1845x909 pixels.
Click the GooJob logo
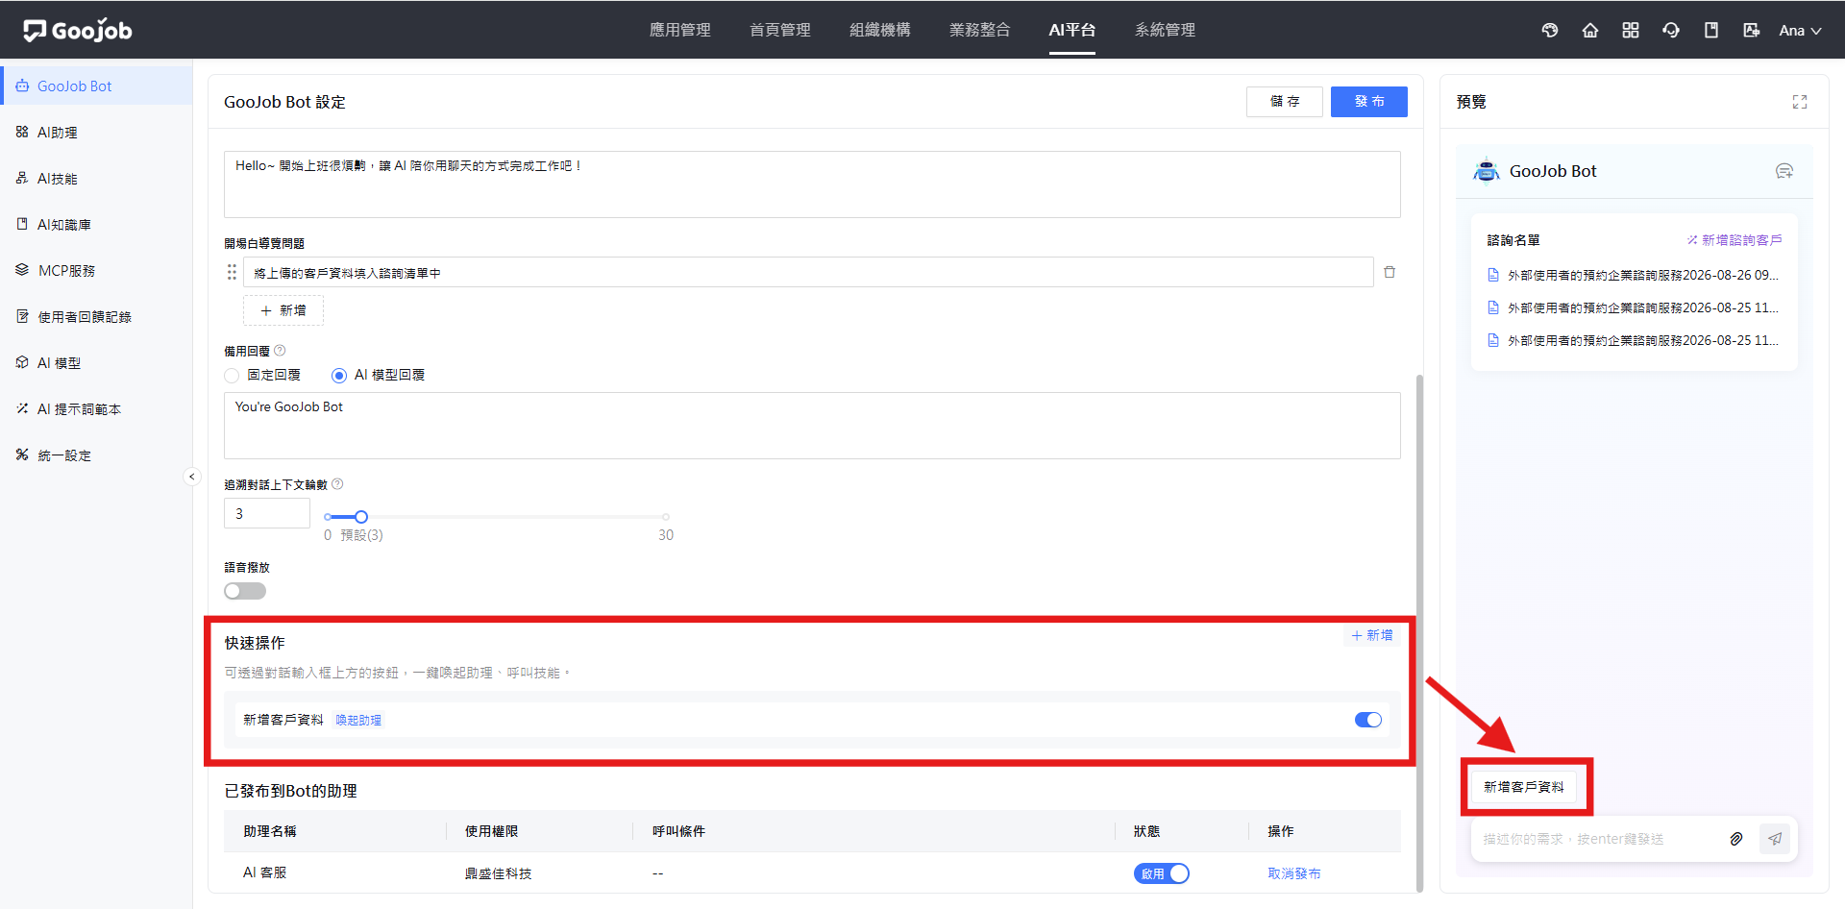pos(78,30)
